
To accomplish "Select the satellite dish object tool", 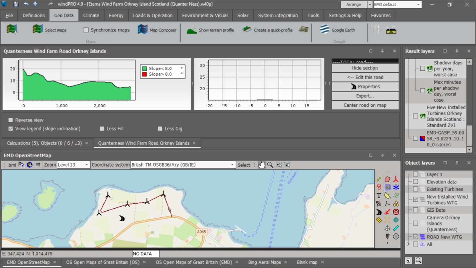I will (379, 204).
